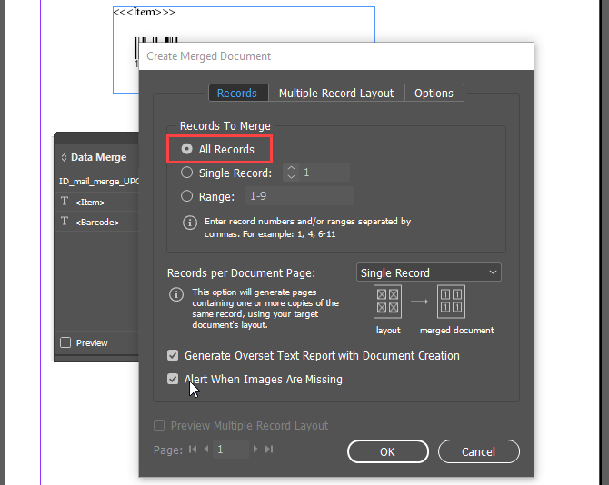This screenshot has width=609, height=485.
Task: Click the ID_mail_merge data source name
Action: pos(99,182)
